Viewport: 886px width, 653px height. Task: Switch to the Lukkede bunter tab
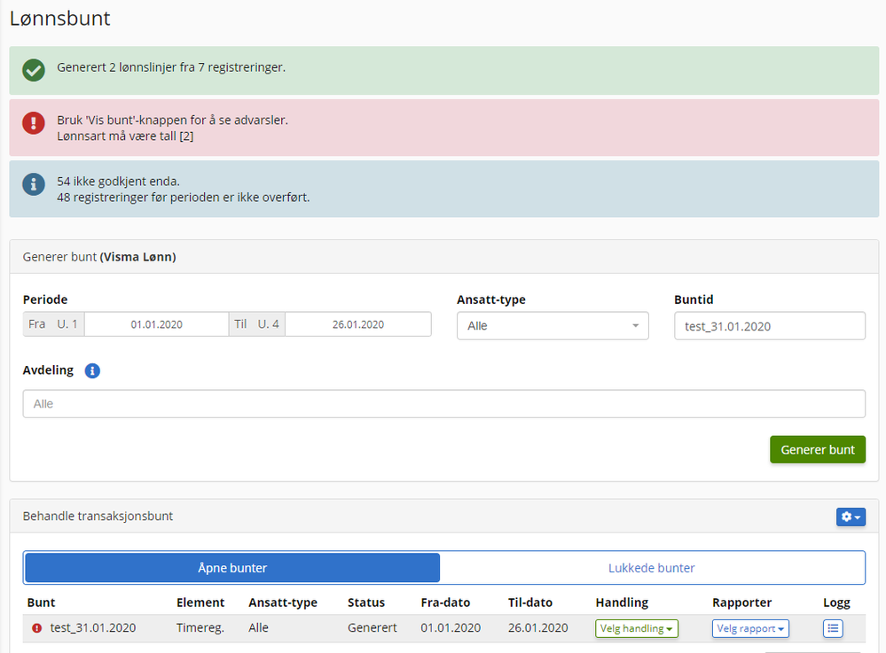(652, 568)
